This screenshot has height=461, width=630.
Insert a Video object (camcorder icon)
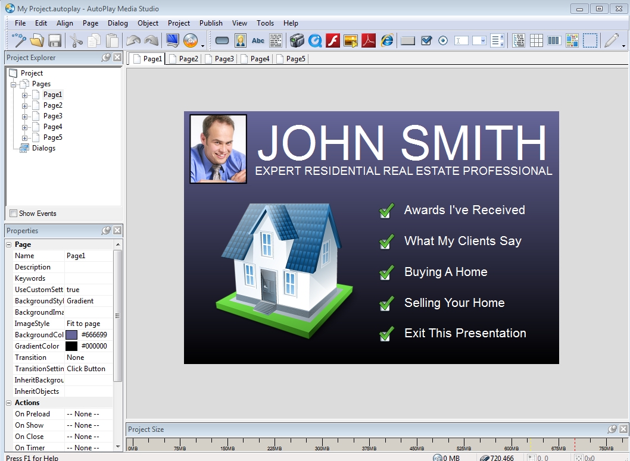coord(297,40)
